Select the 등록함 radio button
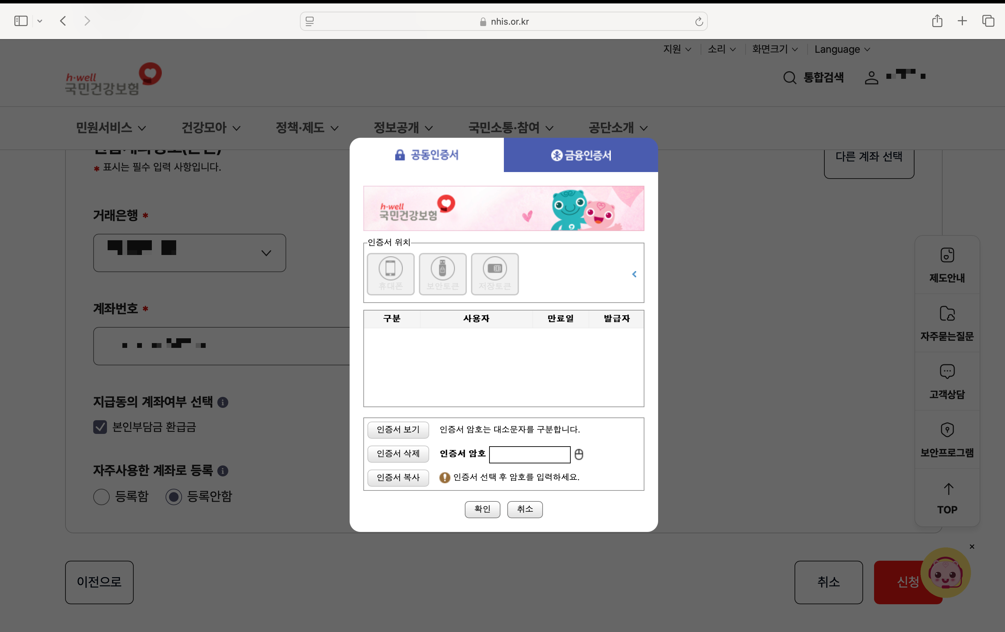This screenshot has width=1005, height=632. point(101,496)
